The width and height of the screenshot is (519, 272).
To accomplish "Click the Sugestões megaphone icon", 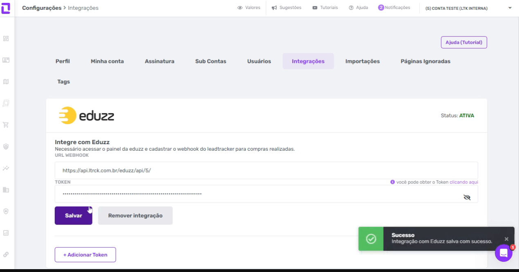I will (274, 7).
